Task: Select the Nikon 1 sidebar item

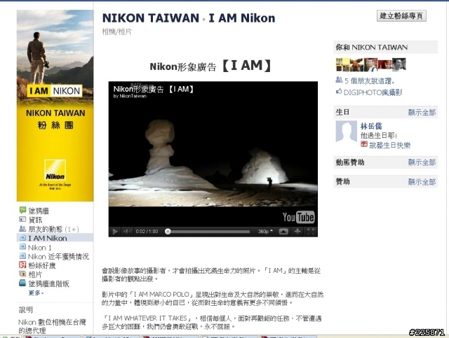Action: point(40,248)
